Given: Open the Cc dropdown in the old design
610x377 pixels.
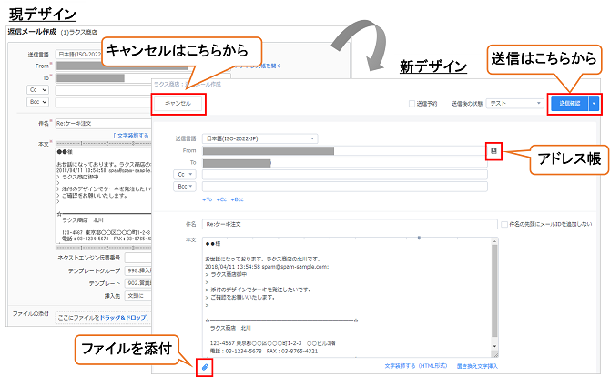Looking at the screenshot, I should click(x=37, y=90).
